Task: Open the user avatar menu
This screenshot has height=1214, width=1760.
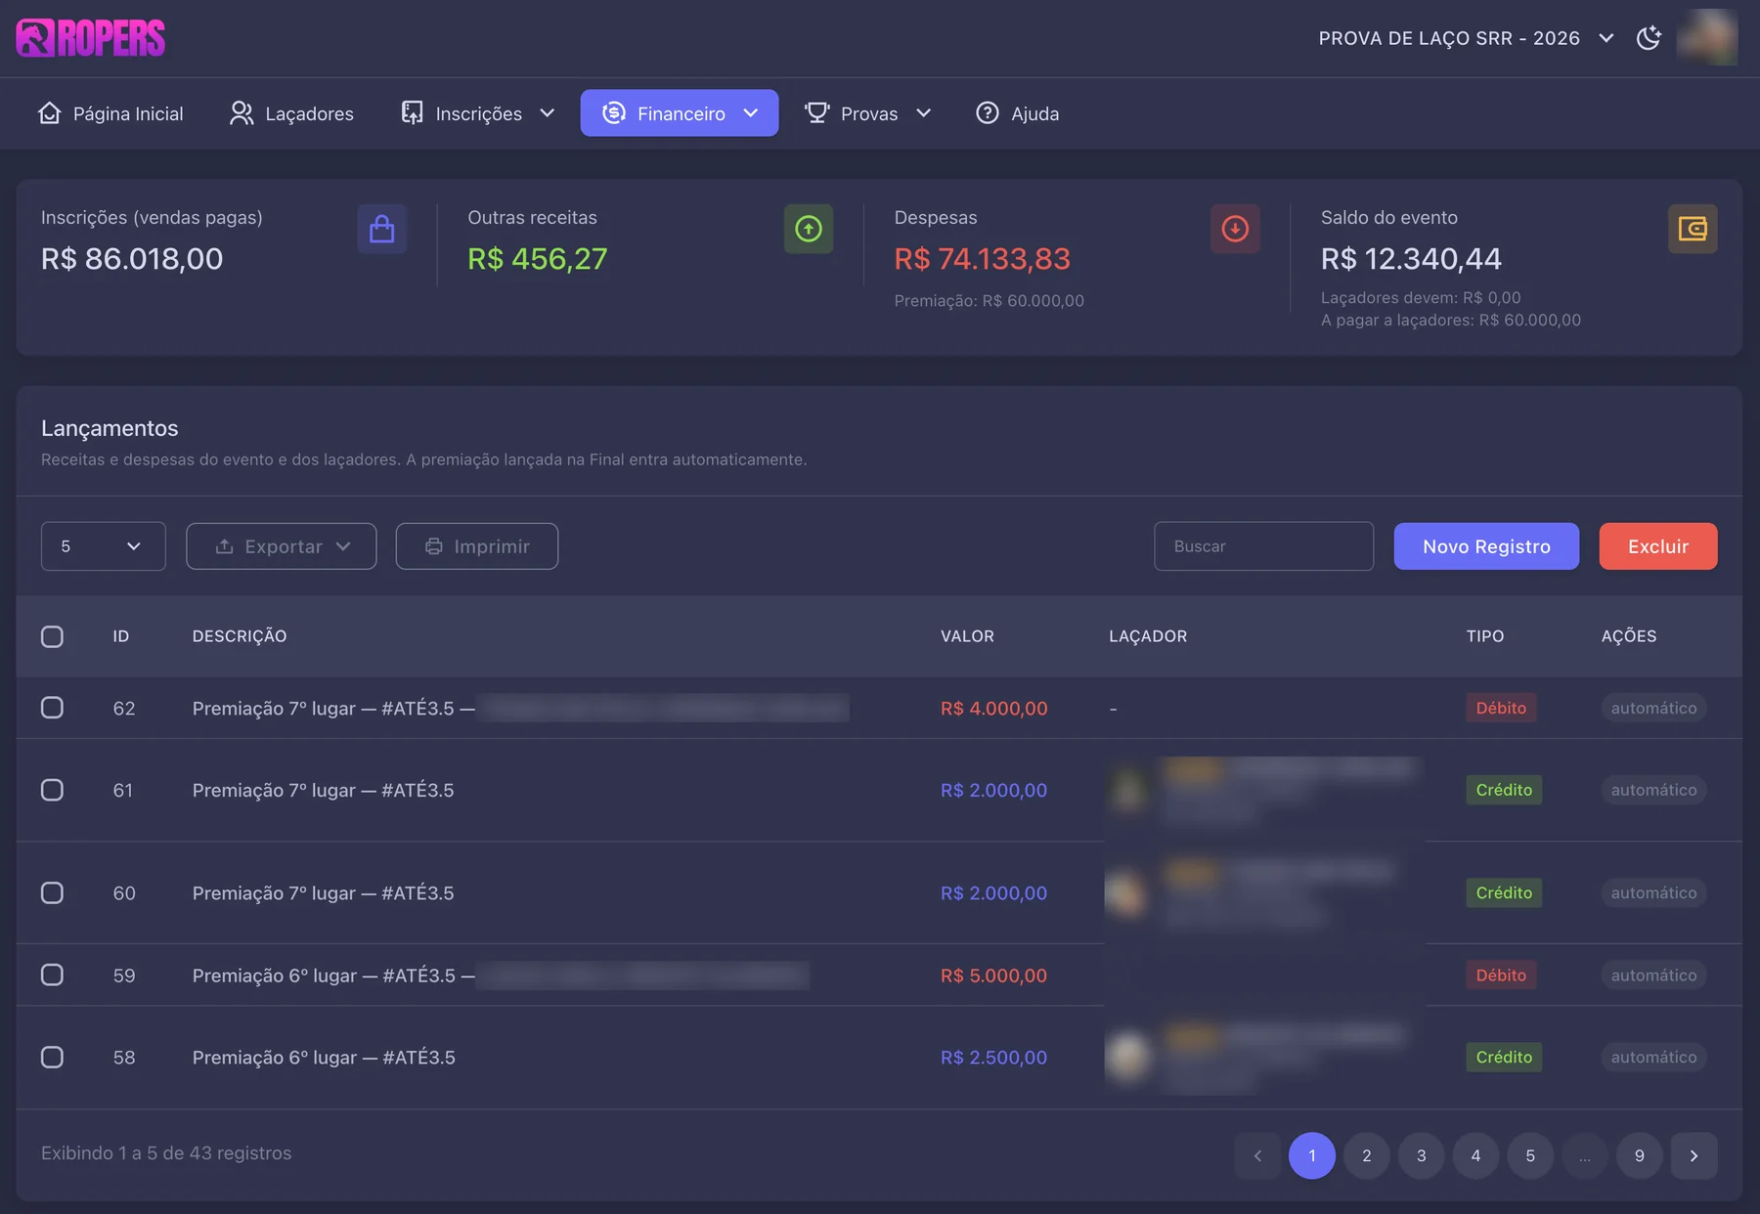Action: tap(1707, 38)
